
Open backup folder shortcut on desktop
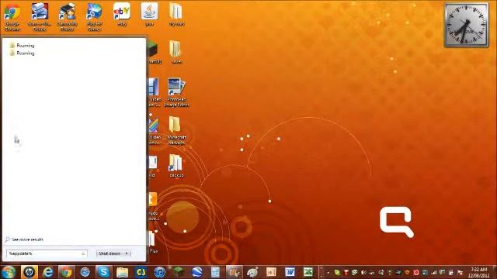pos(176,165)
